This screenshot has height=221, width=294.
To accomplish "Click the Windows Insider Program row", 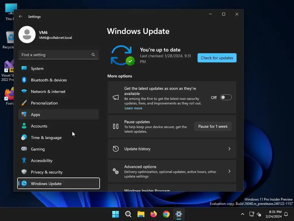I will tap(172, 188).
